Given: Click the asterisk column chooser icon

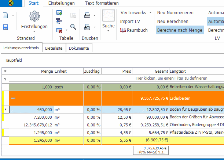Looking at the screenshot, I should [5, 71].
